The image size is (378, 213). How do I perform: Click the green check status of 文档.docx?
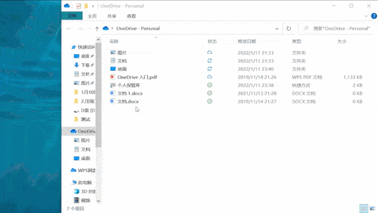(x=210, y=101)
